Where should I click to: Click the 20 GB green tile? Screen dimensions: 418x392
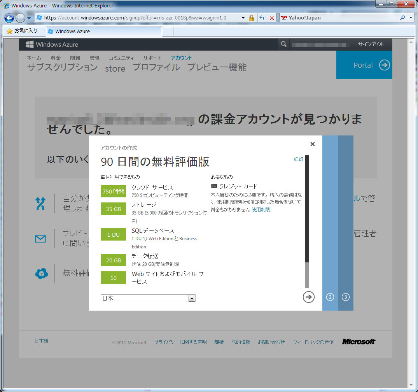(x=113, y=260)
